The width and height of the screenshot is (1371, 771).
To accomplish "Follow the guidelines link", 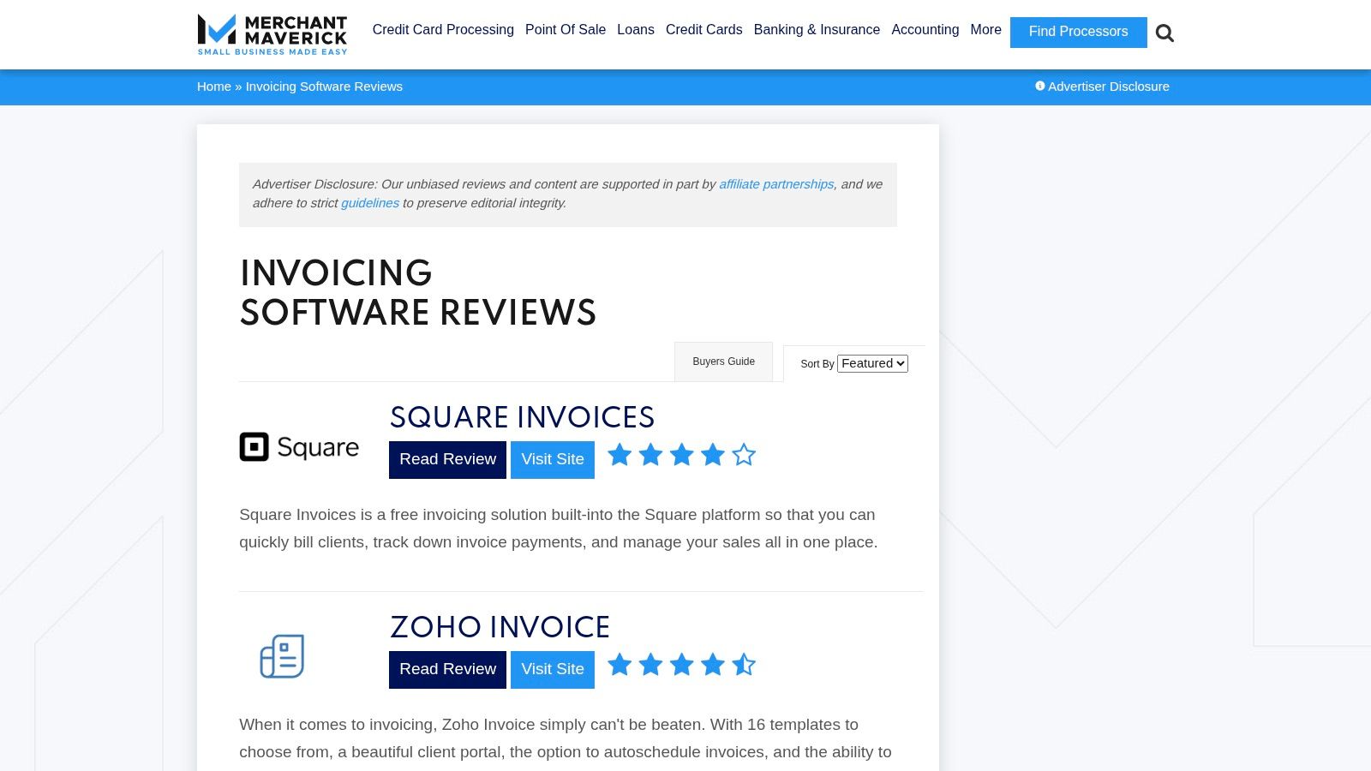I will (370, 203).
